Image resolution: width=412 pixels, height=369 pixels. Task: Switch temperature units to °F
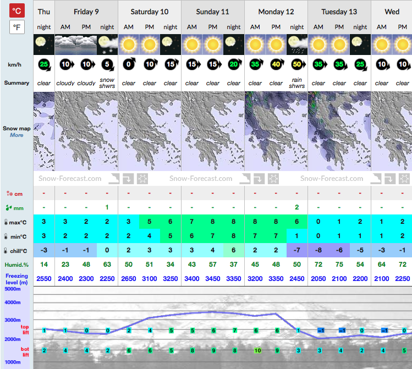coord(17,27)
